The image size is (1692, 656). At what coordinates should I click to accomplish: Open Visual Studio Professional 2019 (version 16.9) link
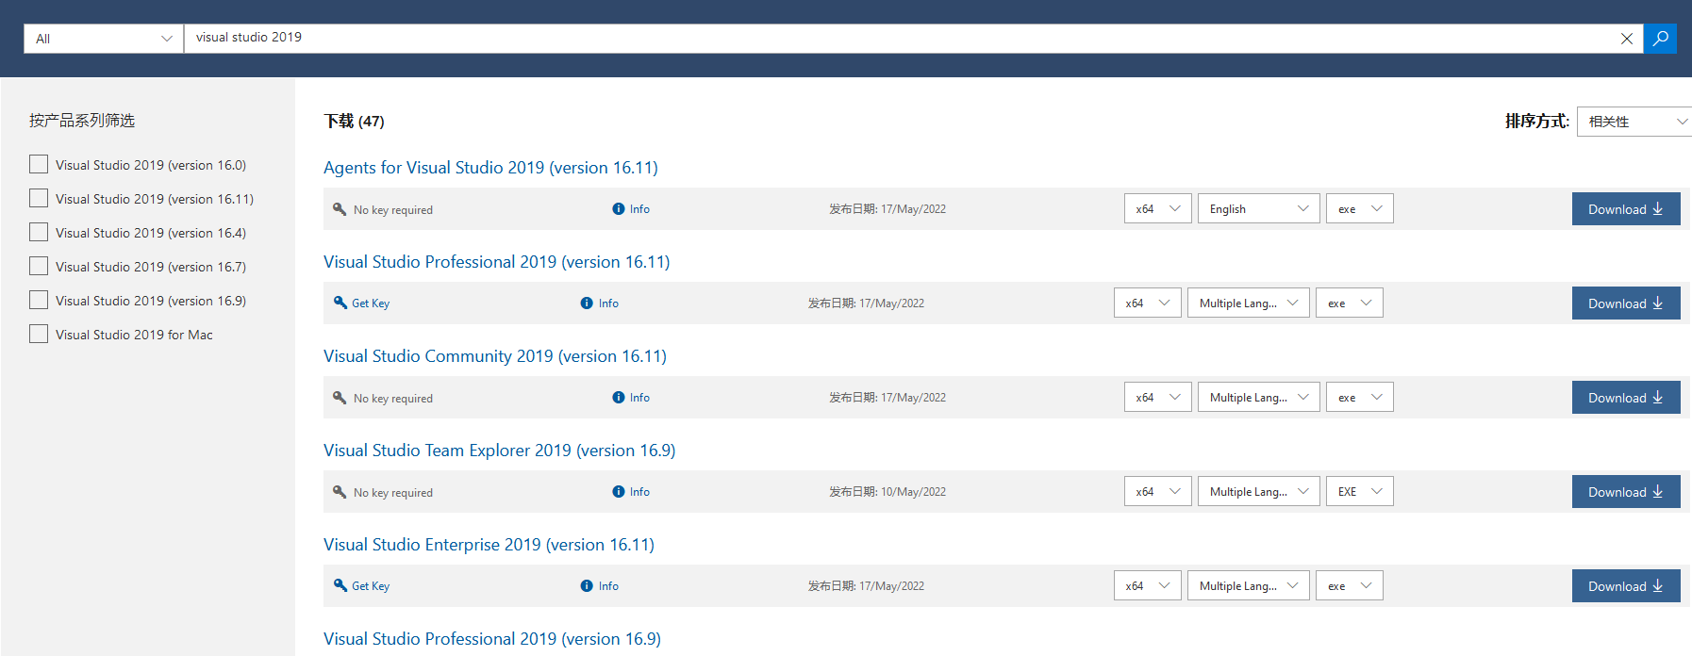click(492, 639)
